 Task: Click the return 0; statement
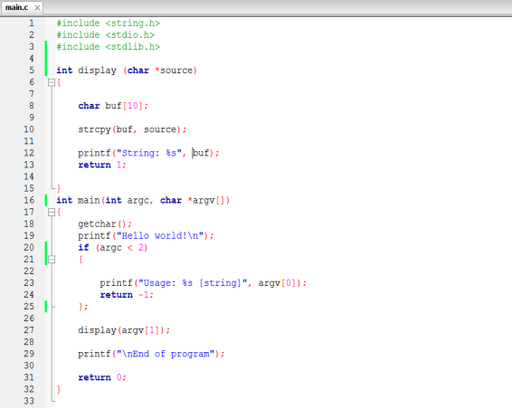click(x=102, y=377)
